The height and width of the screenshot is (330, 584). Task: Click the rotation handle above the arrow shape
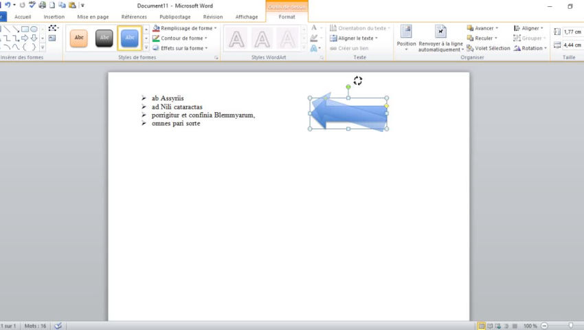tap(348, 87)
